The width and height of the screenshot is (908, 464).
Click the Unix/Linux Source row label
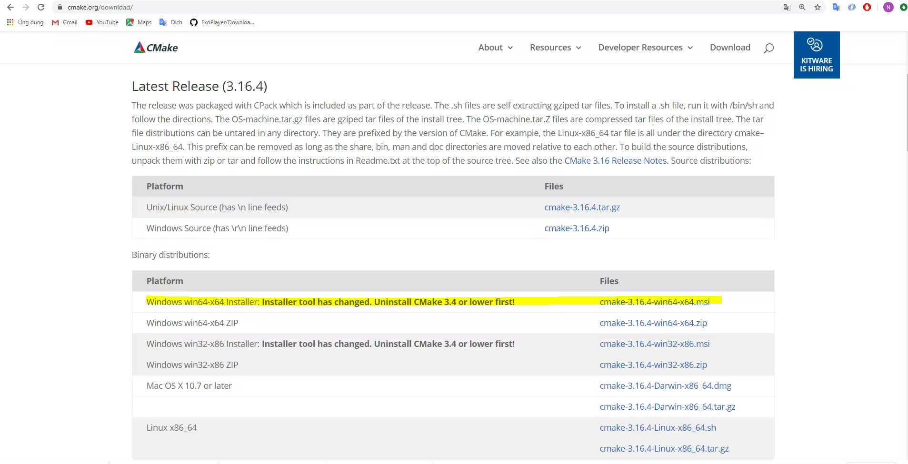[x=217, y=207]
